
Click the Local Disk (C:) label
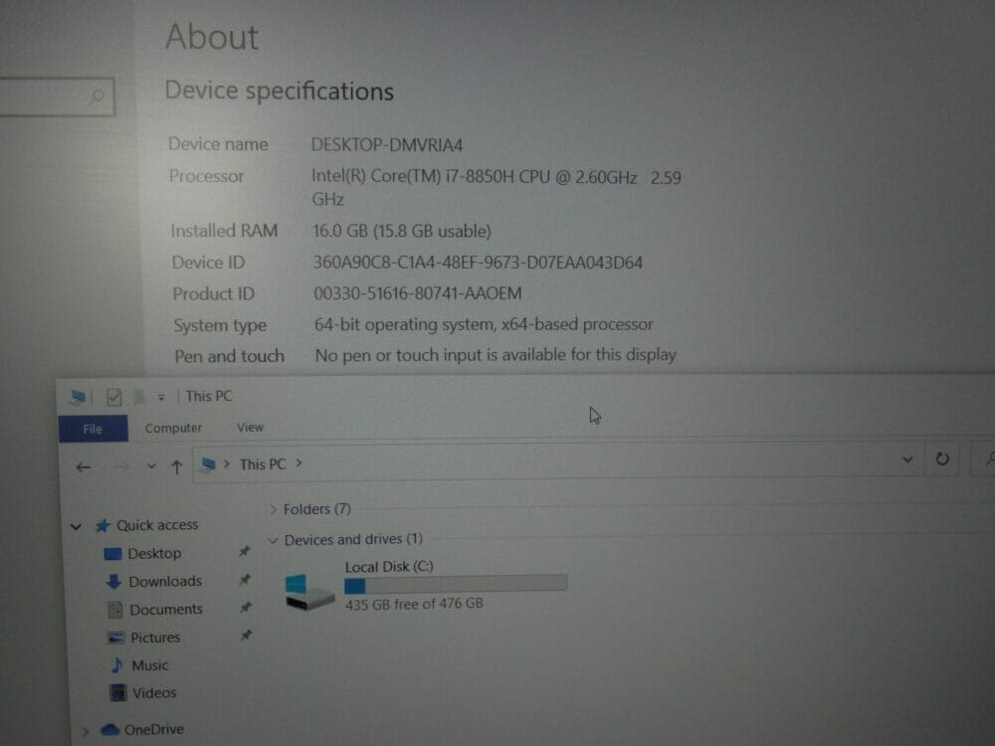tap(389, 567)
